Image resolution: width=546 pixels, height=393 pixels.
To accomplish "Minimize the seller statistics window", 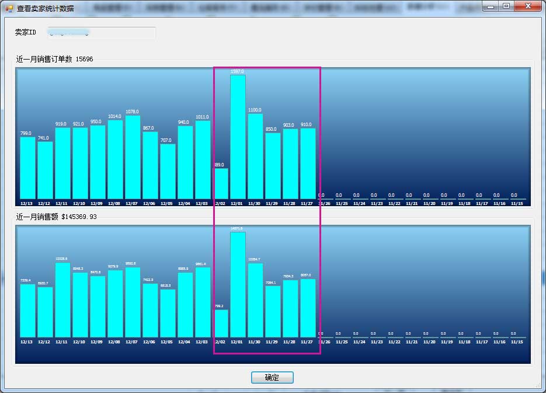I will (x=491, y=6).
